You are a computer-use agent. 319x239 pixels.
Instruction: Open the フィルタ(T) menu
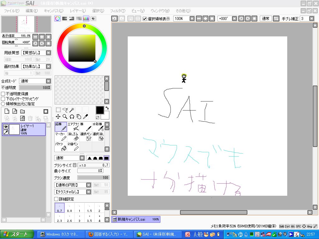coord(117,11)
